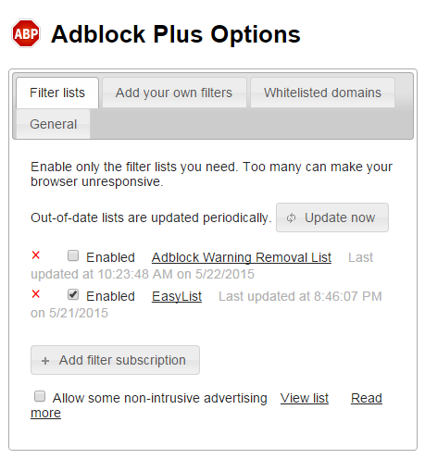Enable the Adblock Warning Removal List checkbox

click(73, 255)
